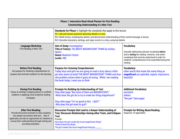Click the vocabulary word tinkers
Viewport: 180px width, 139px height.
click(x=127, y=95)
